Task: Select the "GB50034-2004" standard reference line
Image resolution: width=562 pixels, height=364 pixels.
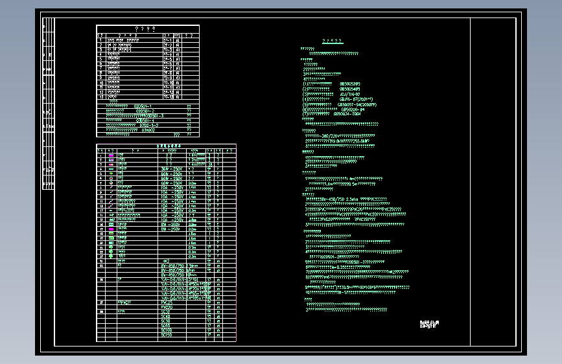Action: tap(331, 114)
